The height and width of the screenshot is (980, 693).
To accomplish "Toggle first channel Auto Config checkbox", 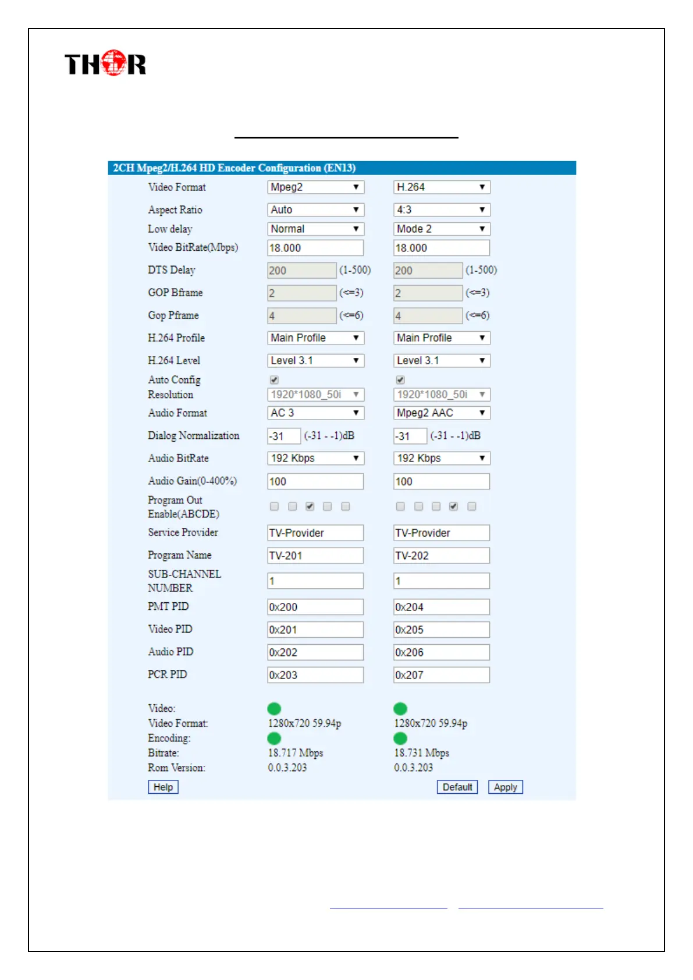I will [x=274, y=380].
